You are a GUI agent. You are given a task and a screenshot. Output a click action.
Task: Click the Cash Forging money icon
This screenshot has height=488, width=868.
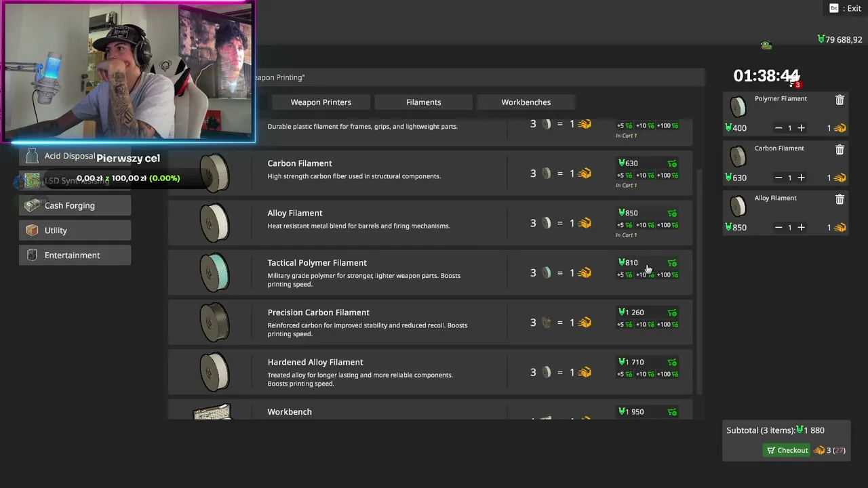point(32,205)
